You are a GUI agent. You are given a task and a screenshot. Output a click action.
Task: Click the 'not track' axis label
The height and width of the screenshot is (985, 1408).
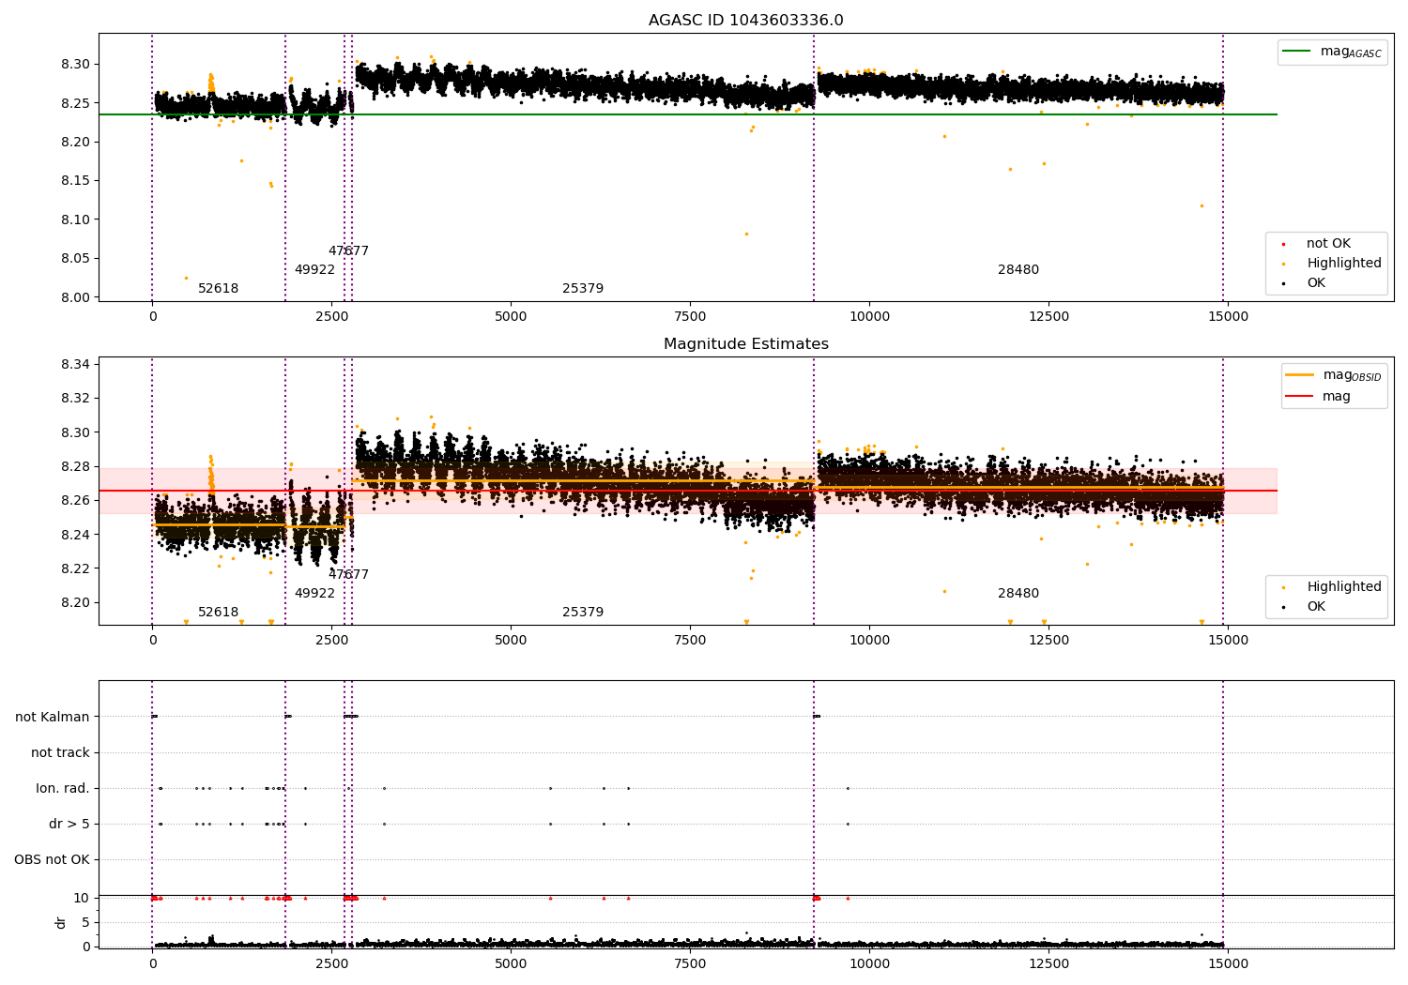click(60, 752)
